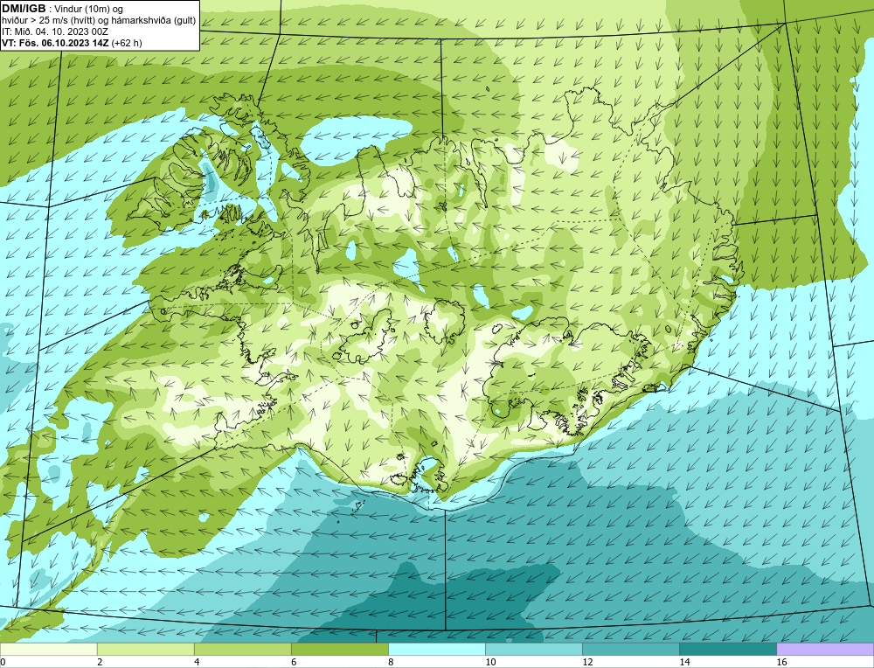Click the 2–4 m/s light green legend swatch
The height and width of the screenshot is (668, 874).
[x=145, y=649]
